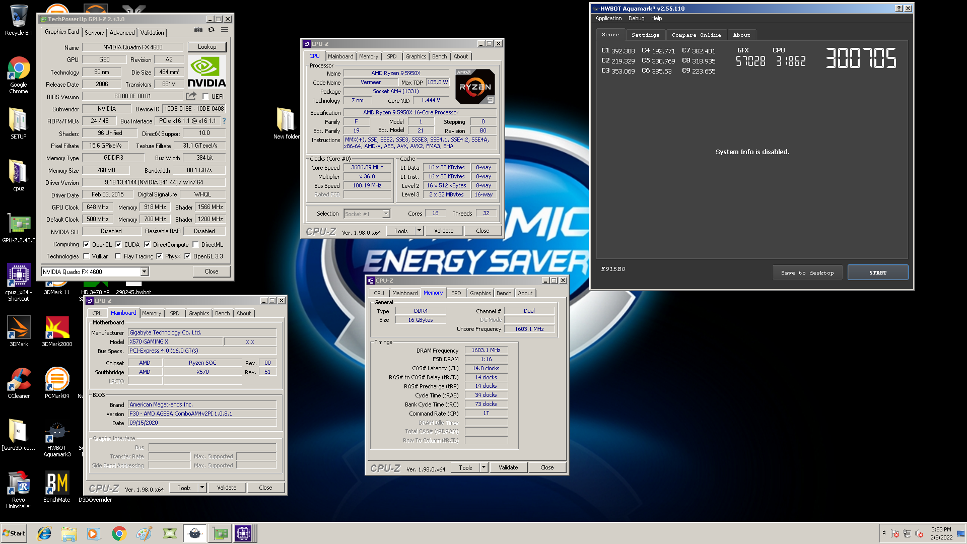The height and width of the screenshot is (544, 967).
Task: Select the cpuz_x64 Shortcut desktop icon
Action: [19, 282]
